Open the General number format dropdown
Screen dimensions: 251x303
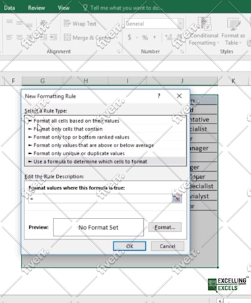(180, 24)
